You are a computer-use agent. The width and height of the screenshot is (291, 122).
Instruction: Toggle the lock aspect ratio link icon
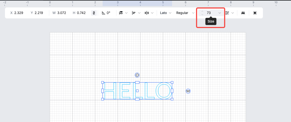click(94, 13)
